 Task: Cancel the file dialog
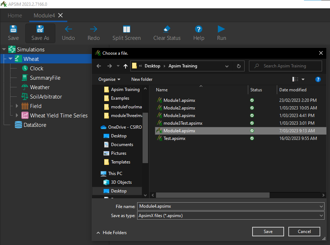pos(304,232)
